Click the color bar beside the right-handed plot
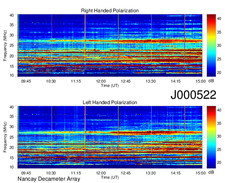The image size is (225, 183). pyautogui.click(x=211, y=45)
